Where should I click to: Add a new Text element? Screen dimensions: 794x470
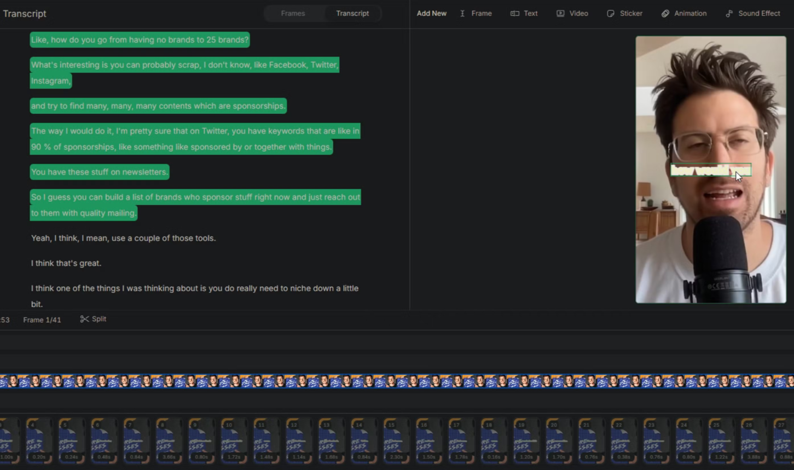(524, 13)
